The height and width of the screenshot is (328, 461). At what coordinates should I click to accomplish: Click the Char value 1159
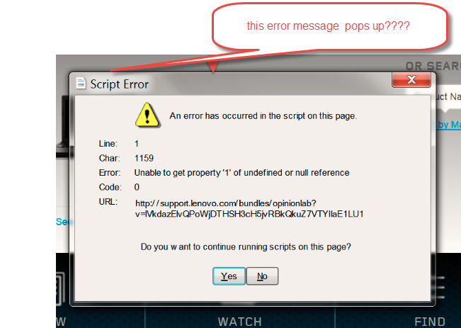tap(144, 158)
